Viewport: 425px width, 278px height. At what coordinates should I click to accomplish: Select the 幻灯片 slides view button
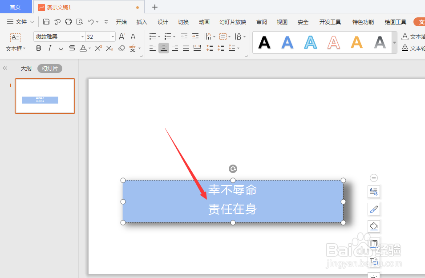(x=50, y=68)
